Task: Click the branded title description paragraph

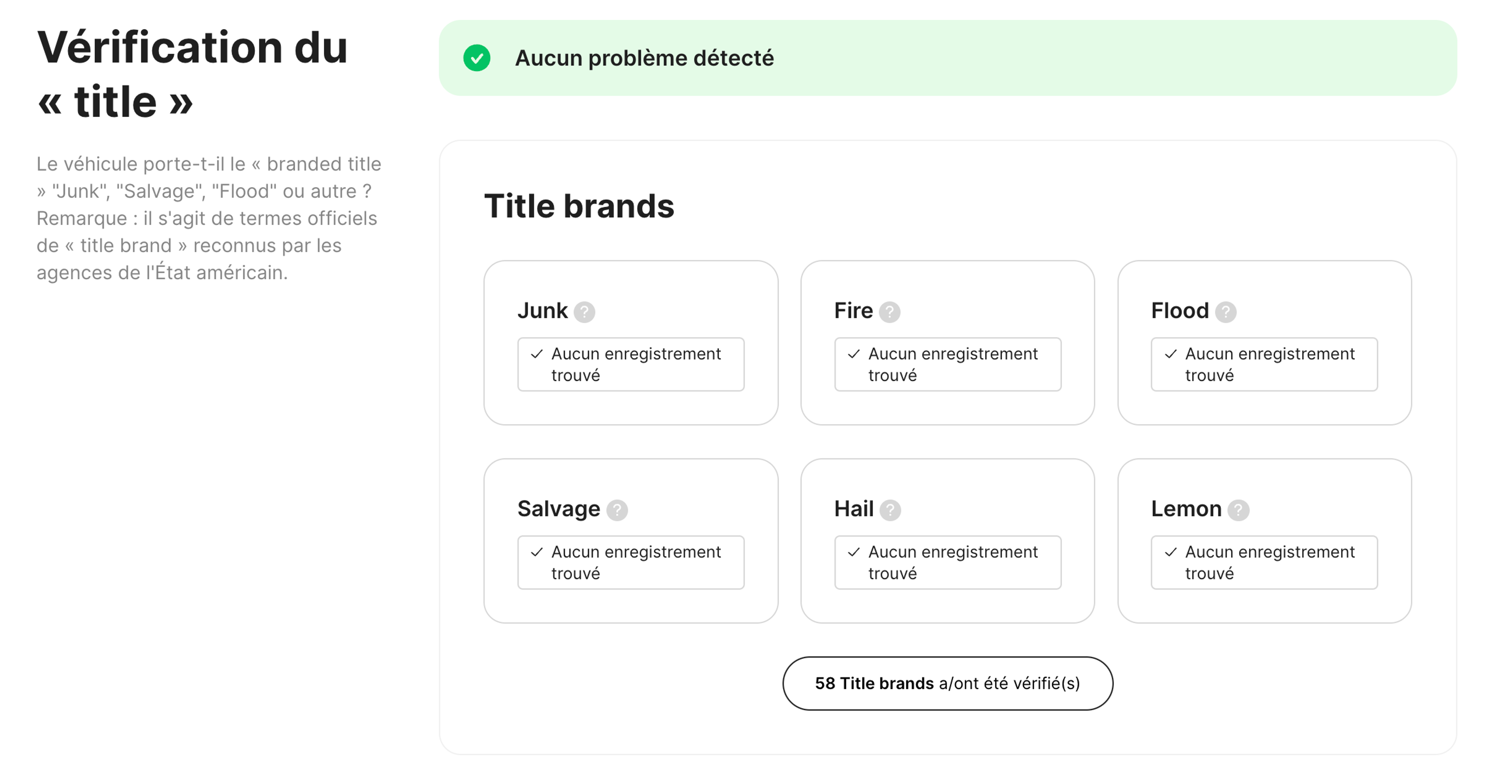Action: coord(209,218)
